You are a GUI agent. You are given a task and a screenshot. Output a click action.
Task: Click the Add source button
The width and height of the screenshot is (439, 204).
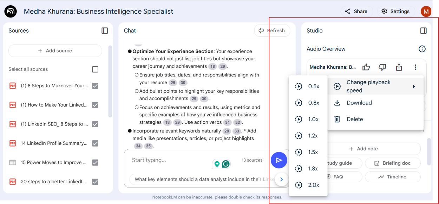point(55,51)
